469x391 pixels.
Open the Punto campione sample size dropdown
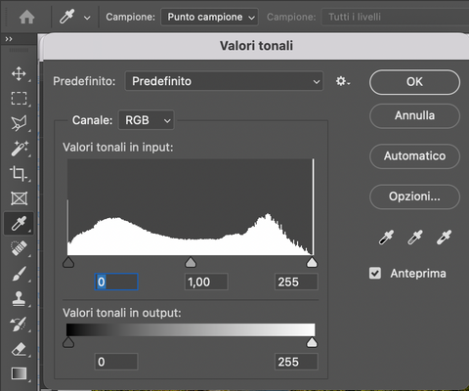(x=209, y=17)
